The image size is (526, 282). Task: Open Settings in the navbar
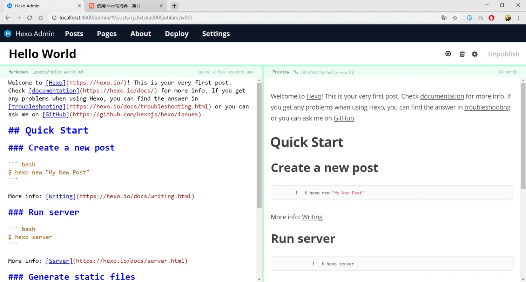tap(216, 34)
